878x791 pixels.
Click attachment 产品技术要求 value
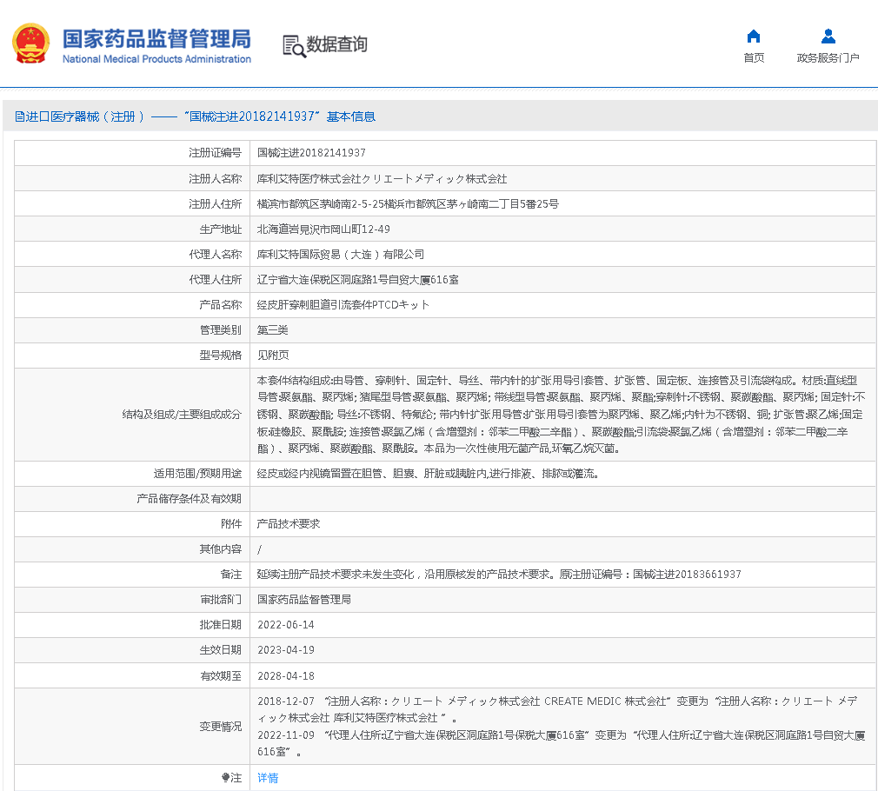coord(289,524)
